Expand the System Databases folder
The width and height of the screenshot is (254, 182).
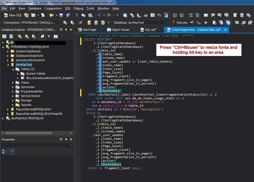(x=8, y=51)
